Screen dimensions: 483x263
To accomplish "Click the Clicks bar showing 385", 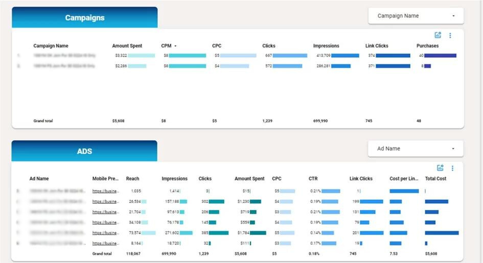I will coord(219,233).
